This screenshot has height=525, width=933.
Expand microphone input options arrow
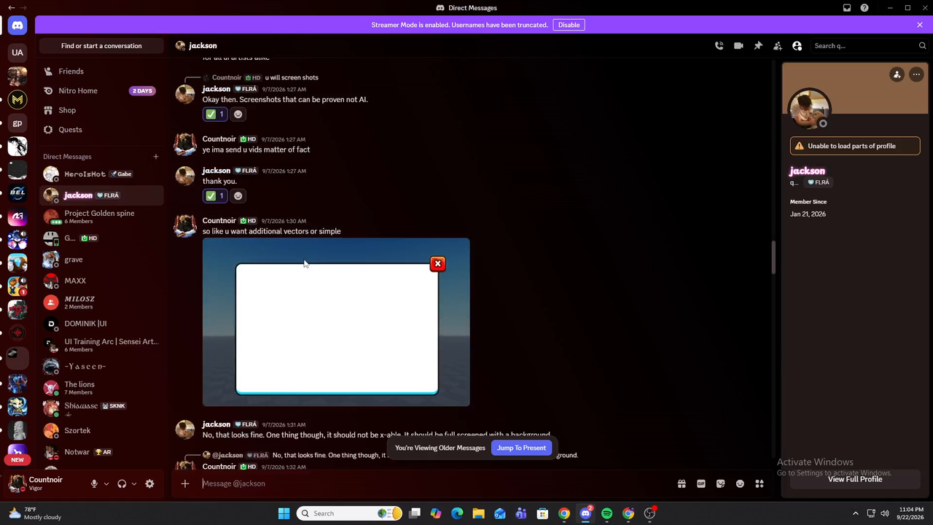[x=106, y=483]
